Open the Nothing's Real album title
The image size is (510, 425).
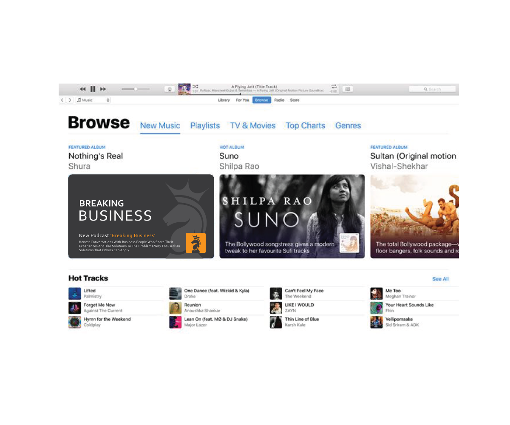coord(96,156)
